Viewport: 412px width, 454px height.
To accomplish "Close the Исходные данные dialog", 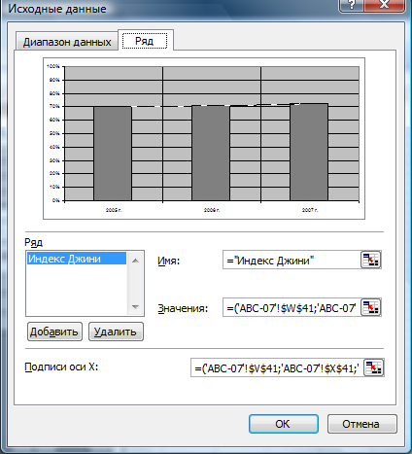I will click(x=385, y=5).
